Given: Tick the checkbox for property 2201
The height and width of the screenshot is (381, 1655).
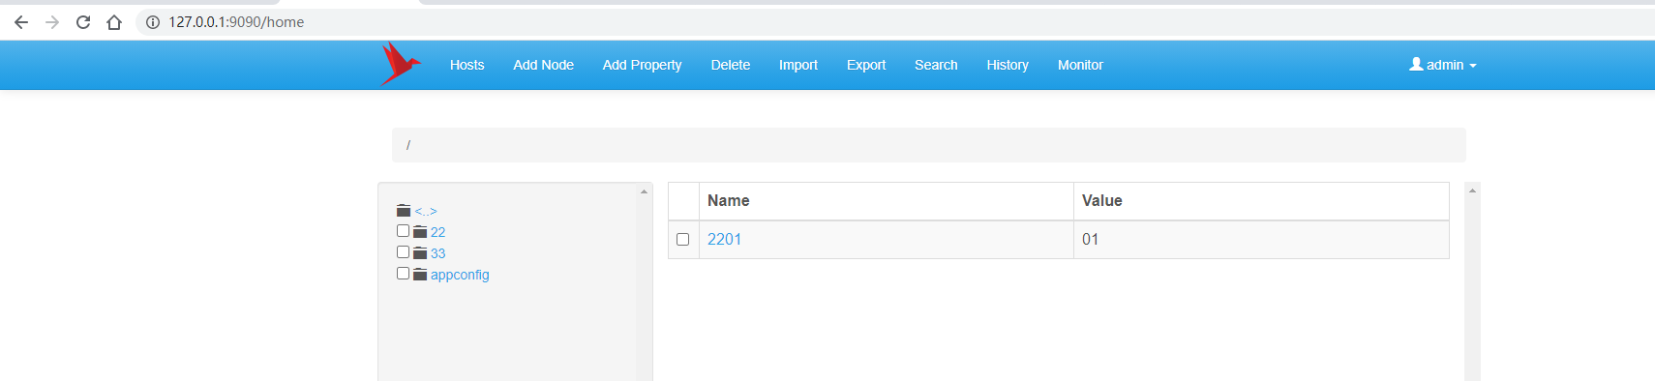Looking at the screenshot, I should click(682, 240).
